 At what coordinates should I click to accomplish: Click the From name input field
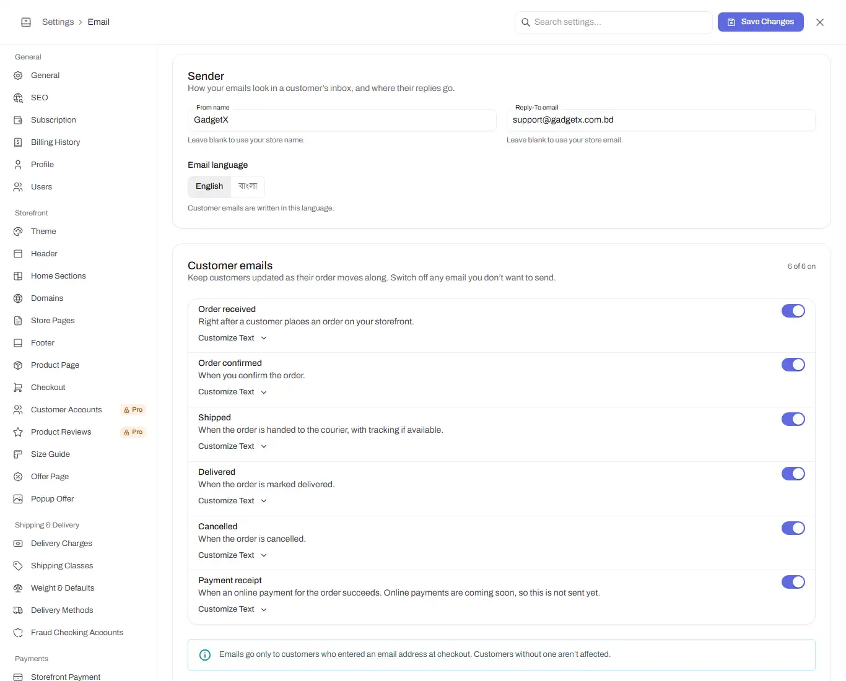(342, 120)
